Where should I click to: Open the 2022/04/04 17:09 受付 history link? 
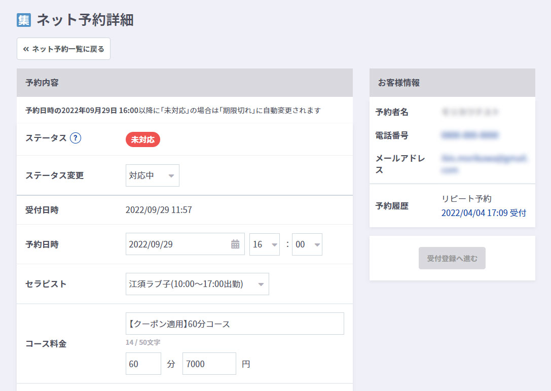pos(484,213)
